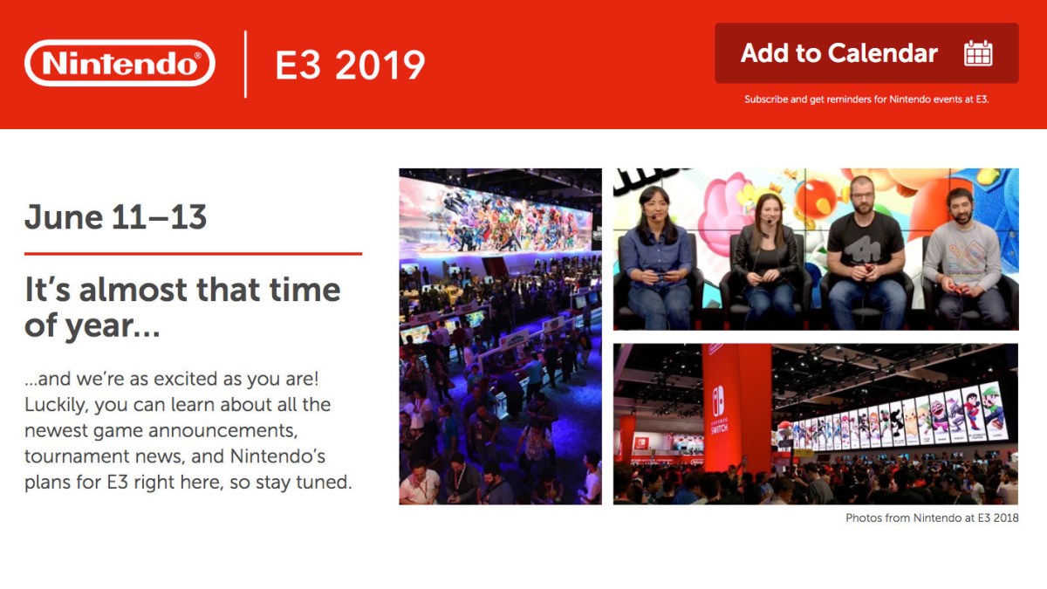
Task: Open the Nintendo Switch booth photo
Action: click(x=815, y=423)
